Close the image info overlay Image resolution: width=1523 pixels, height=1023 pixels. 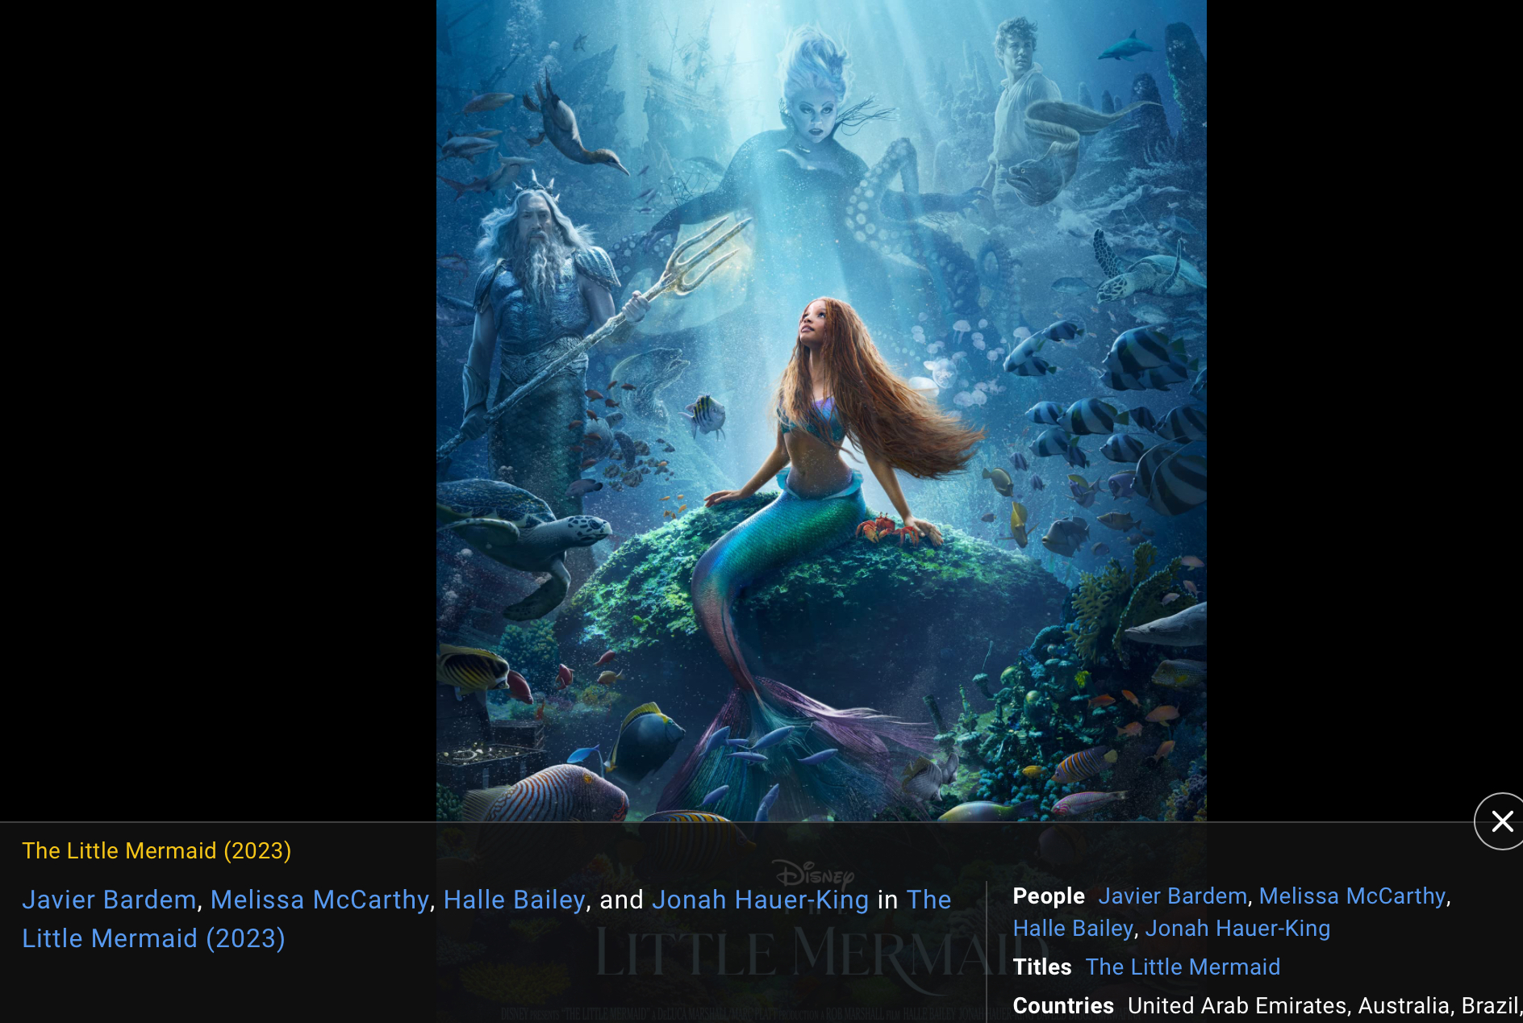click(1500, 821)
